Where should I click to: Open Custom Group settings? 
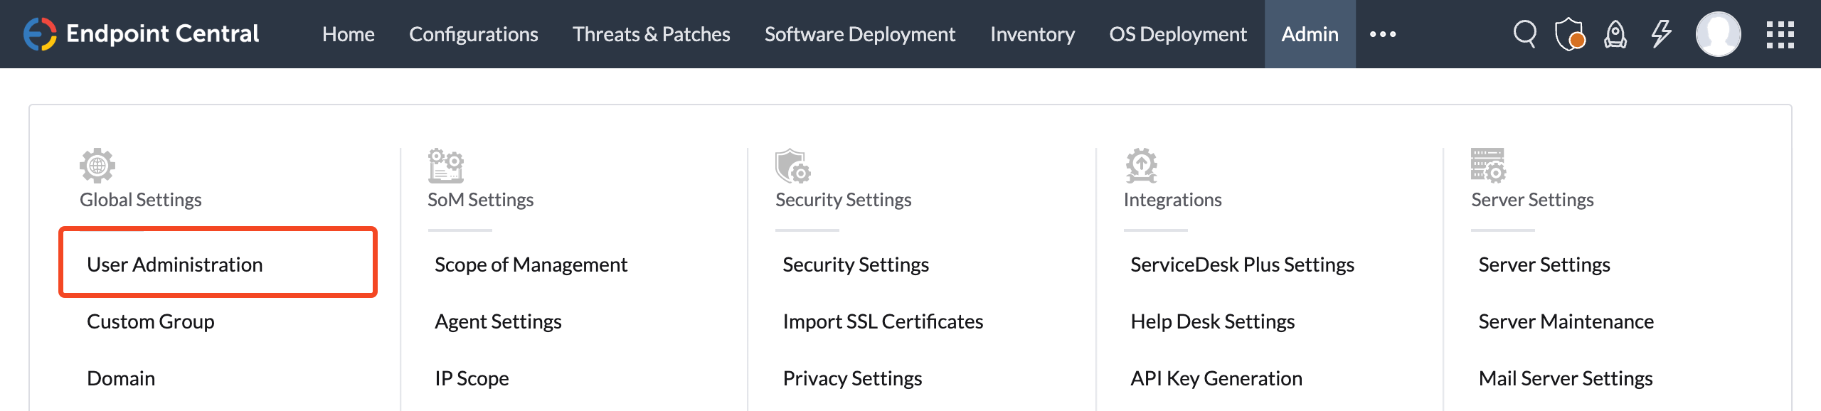[151, 321]
